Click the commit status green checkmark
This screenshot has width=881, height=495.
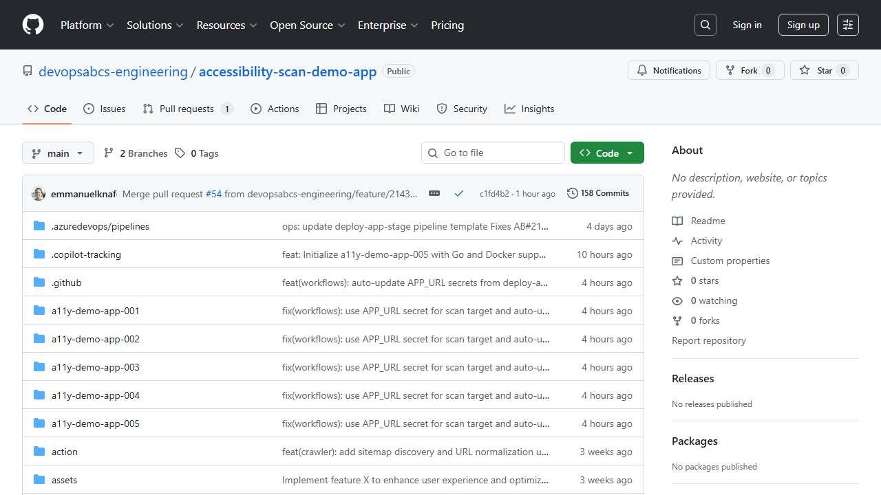(459, 194)
